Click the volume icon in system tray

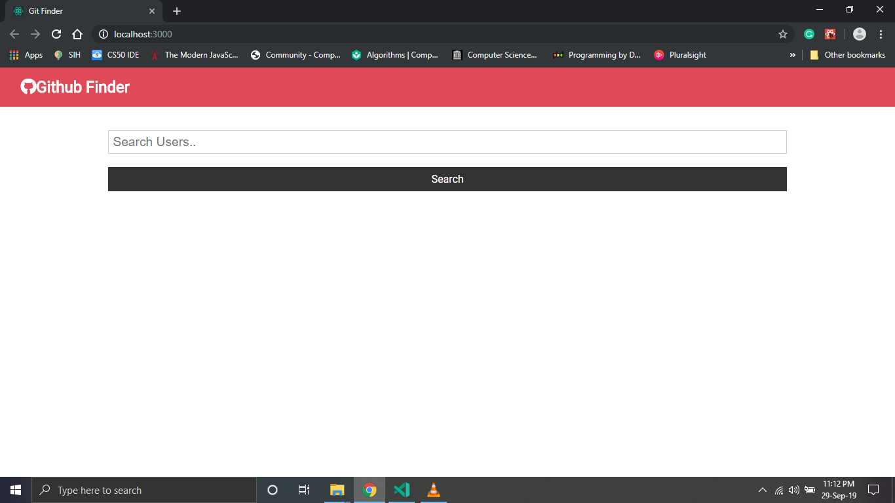pos(793,489)
